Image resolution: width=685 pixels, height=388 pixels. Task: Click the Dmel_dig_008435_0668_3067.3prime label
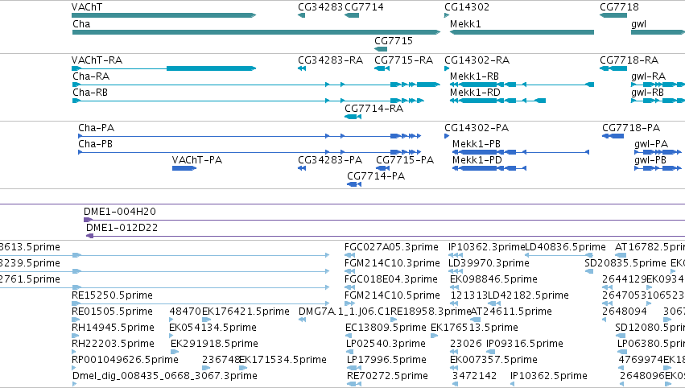pyautogui.click(x=165, y=376)
